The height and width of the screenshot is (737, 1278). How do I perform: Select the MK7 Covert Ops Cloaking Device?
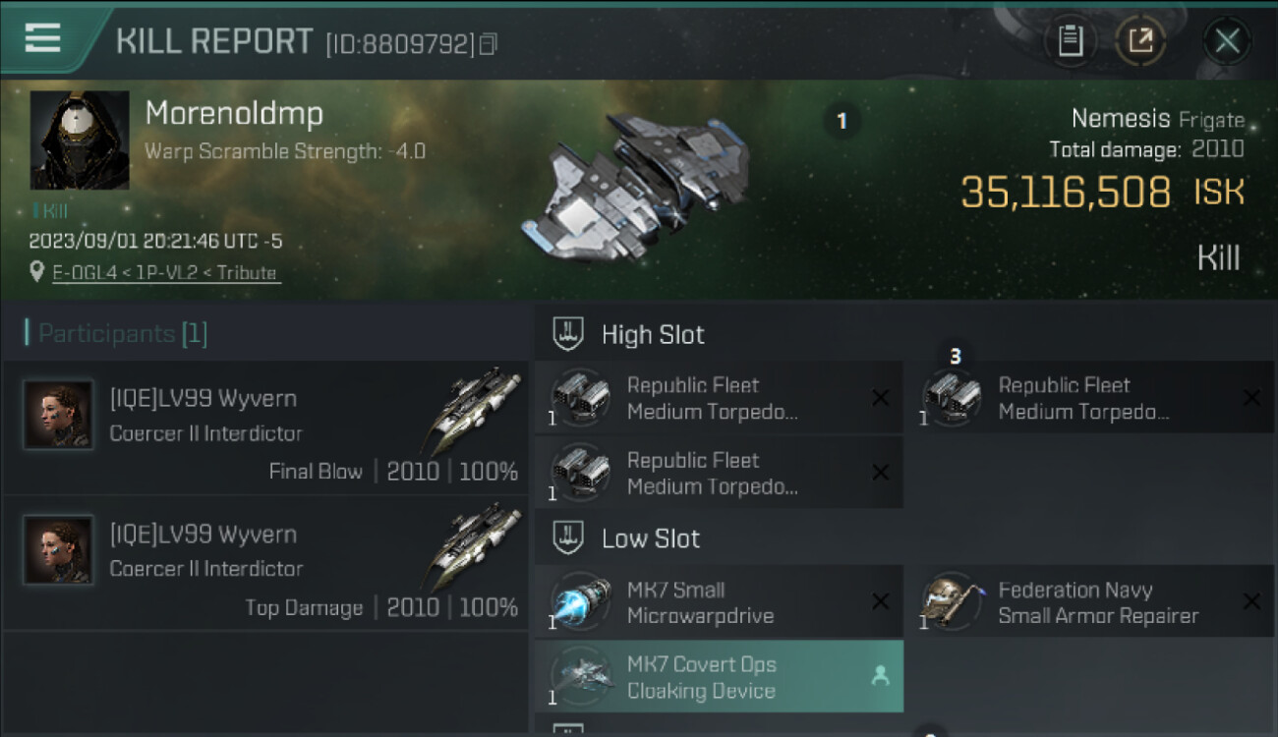pyautogui.click(x=718, y=676)
